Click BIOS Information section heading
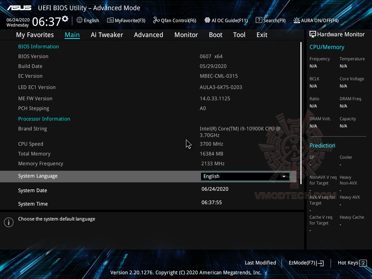The width and height of the screenshot is (372, 279). pyautogui.click(x=39, y=46)
